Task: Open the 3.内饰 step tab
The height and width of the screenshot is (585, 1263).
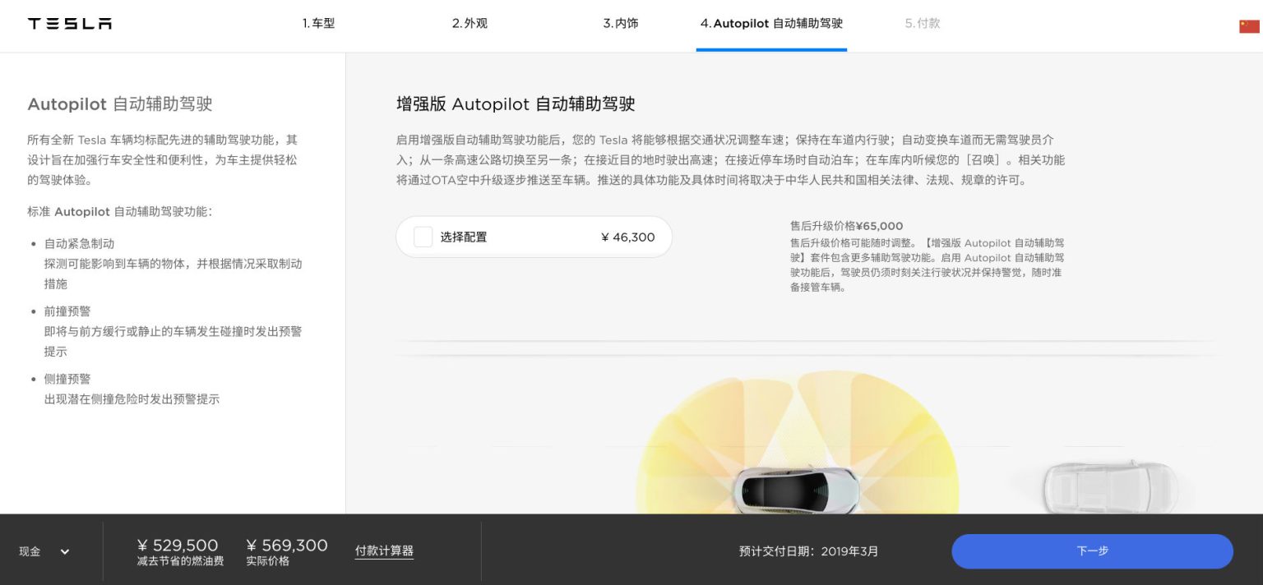Action: [x=620, y=24]
